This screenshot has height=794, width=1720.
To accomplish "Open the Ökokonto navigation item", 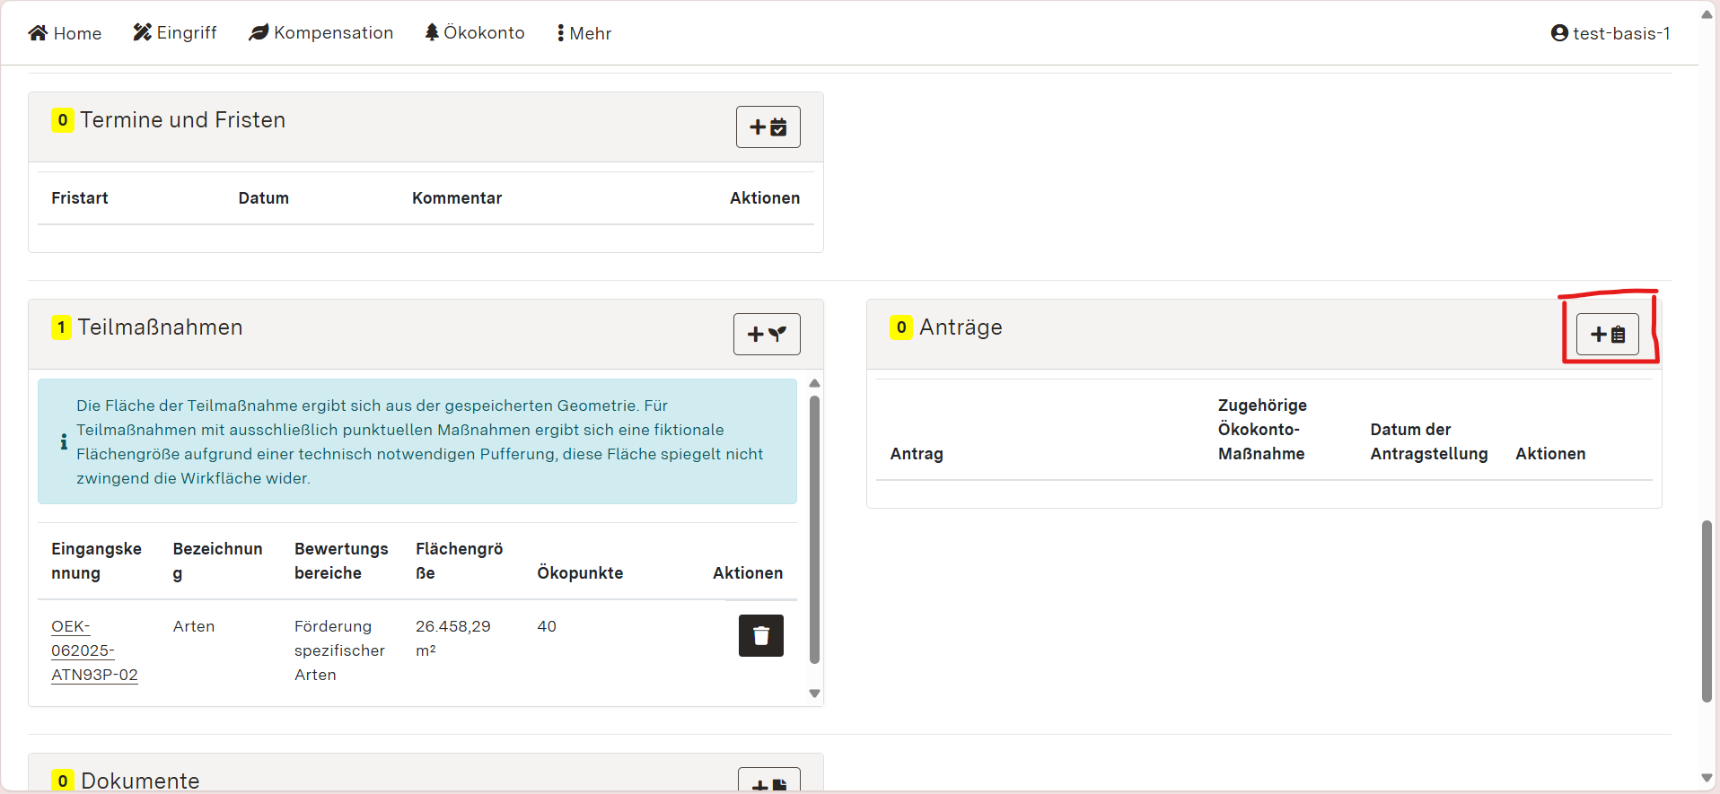I will [x=484, y=33].
